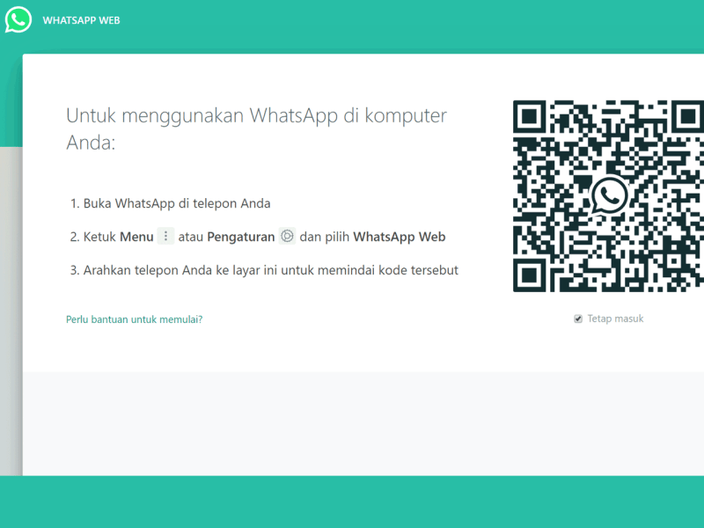704x528 pixels.
Task: Click the Menu three-dots icon in step 2
Action: click(x=165, y=236)
